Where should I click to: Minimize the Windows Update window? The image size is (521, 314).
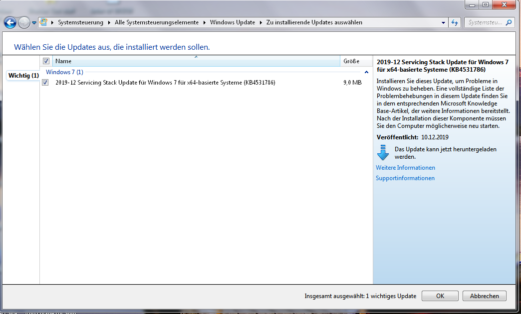(472, 4)
